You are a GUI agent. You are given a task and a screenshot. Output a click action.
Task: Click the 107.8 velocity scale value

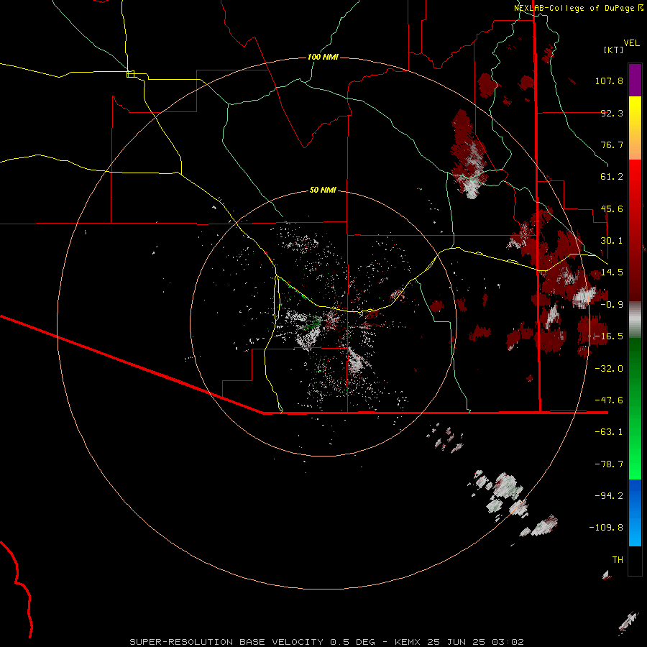pyautogui.click(x=609, y=81)
